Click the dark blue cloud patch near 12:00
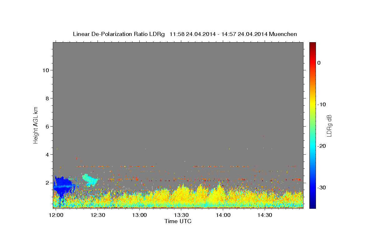The image size is (375, 250). click(x=63, y=186)
